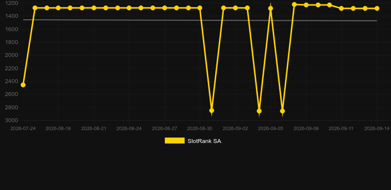The height and width of the screenshot is (190, 391).
Task: Select the data point above 2026-09-08
Action: (306, 5)
